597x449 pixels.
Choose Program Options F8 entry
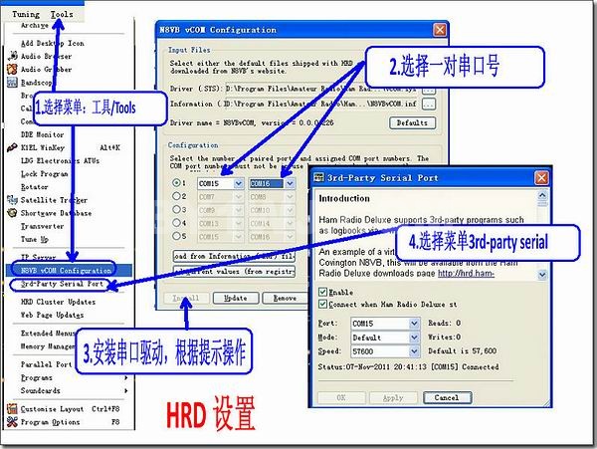(x=69, y=422)
